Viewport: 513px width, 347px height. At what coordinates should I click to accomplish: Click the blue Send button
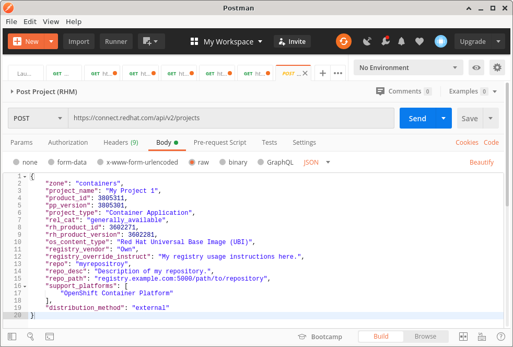(x=418, y=118)
